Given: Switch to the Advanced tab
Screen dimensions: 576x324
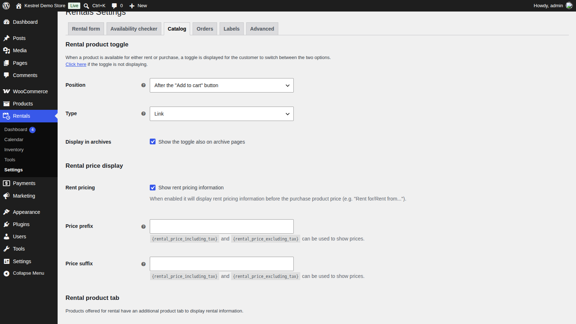Looking at the screenshot, I should coord(262,29).
